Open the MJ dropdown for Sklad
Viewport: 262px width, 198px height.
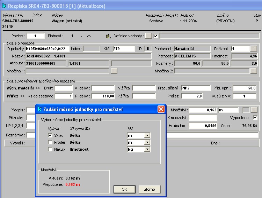pyautogui.click(x=147, y=135)
